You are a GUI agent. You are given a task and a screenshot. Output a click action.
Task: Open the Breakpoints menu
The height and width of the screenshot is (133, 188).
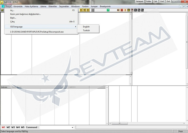click(105, 6)
